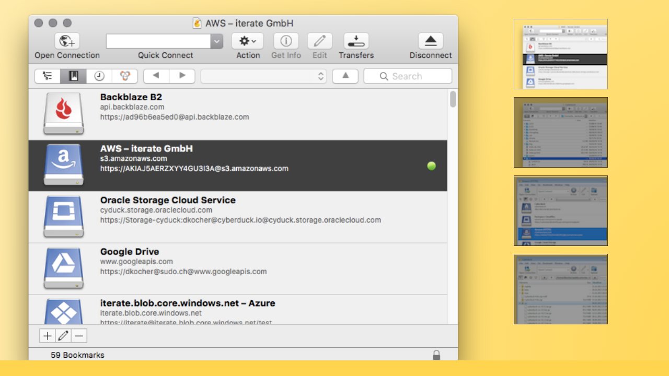669x376 pixels.
Task: Click the Get Info icon
Action: click(x=286, y=41)
